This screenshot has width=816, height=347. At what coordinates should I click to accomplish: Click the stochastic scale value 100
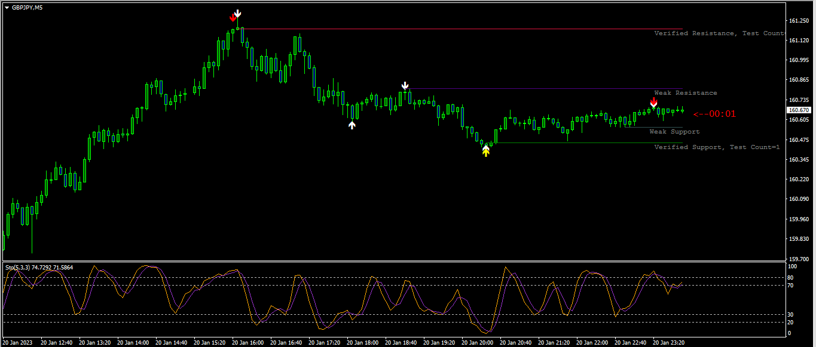pyautogui.click(x=793, y=267)
